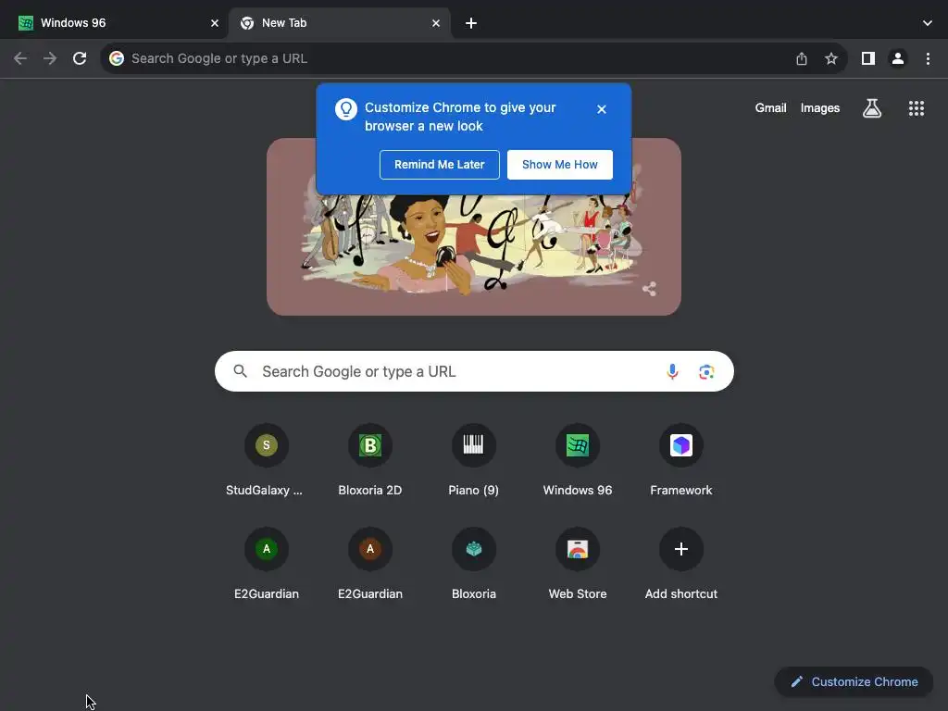Open the profile avatar menu
Image resolution: width=948 pixels, height=711 pixels.
[898, 58]
